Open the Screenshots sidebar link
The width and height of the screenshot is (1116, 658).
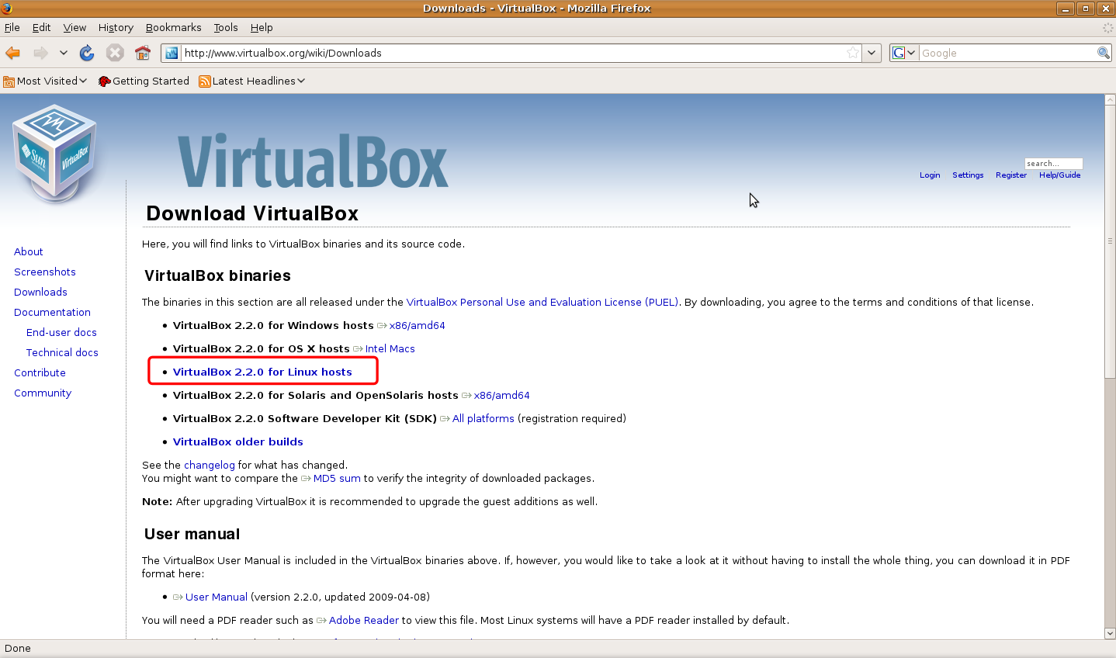pos(45,272)
